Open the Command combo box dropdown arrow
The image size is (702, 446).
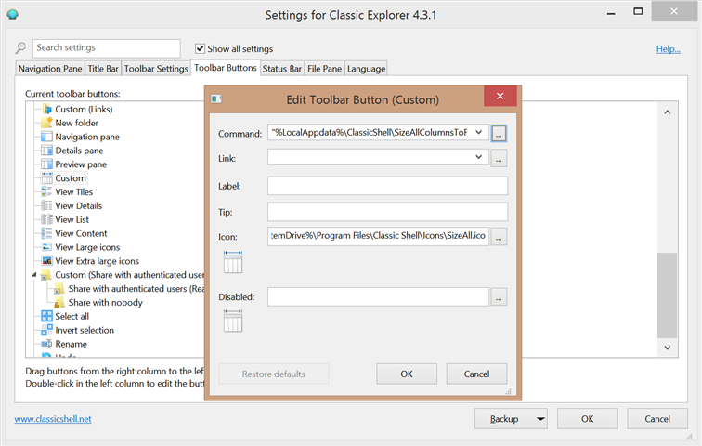(478, 132)
